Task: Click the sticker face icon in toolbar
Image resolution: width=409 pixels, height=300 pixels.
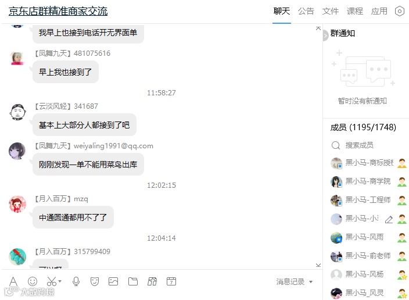Action: coord(95,281)
